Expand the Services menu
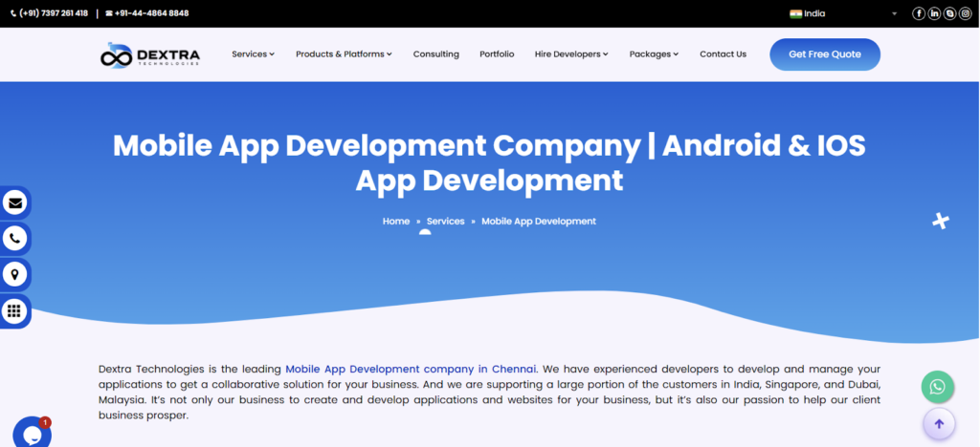The height and width of the screenshot is (447, 980). tap(253, 54)
